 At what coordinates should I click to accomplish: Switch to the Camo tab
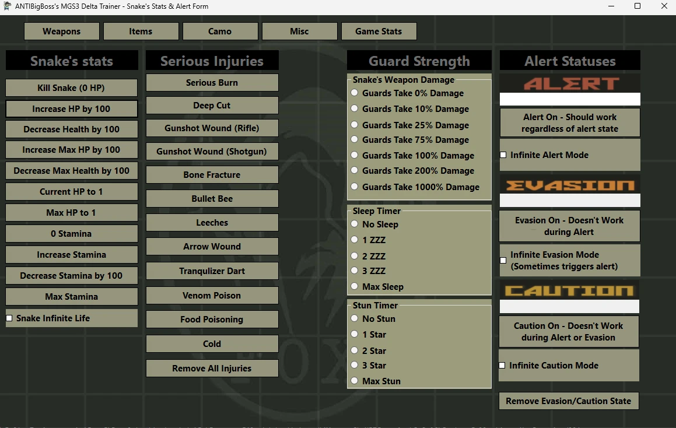click(x=220, y=31)
